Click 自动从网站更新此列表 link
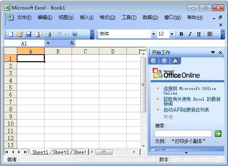This screenshot has height=167, width=228. pos(186,110)
